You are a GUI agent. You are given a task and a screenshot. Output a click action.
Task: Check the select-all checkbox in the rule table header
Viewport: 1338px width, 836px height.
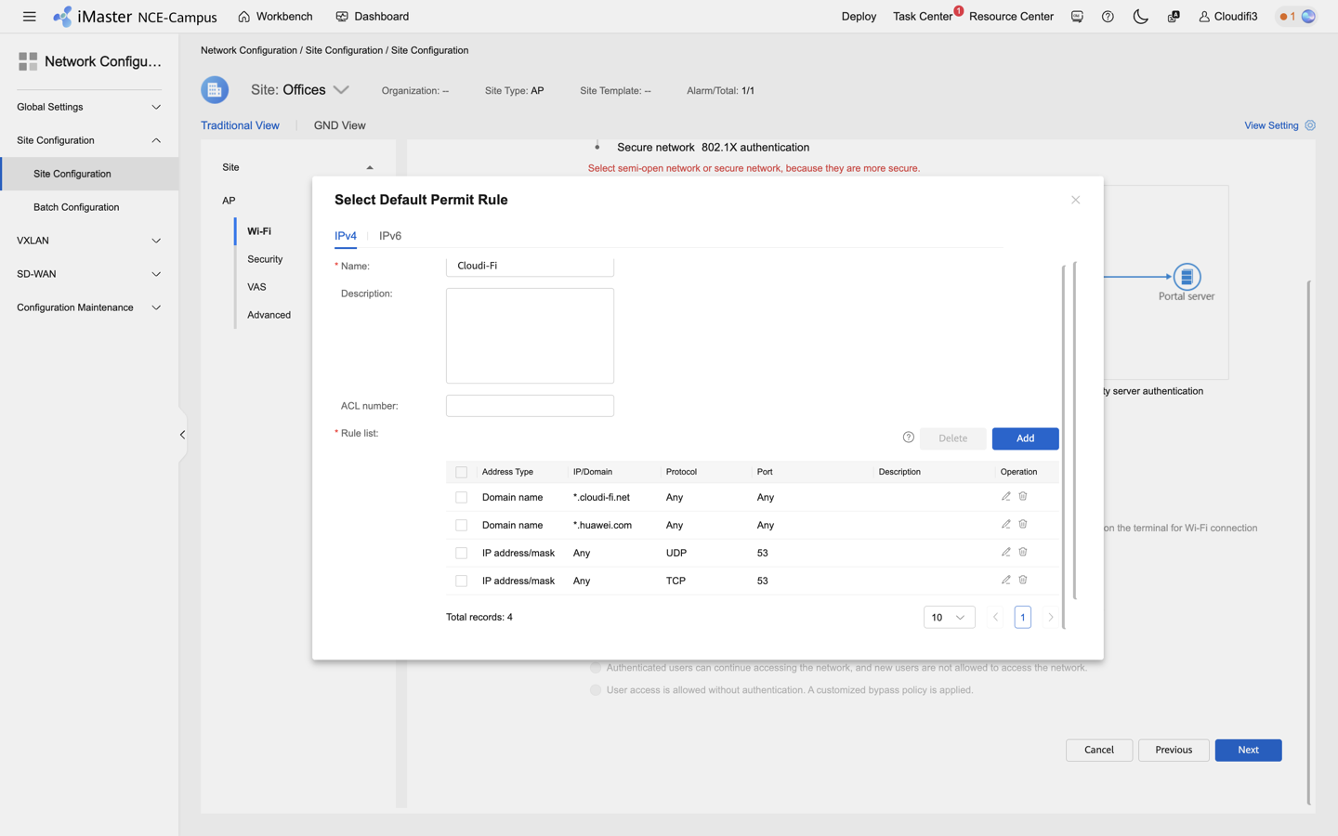pos(461,472)
